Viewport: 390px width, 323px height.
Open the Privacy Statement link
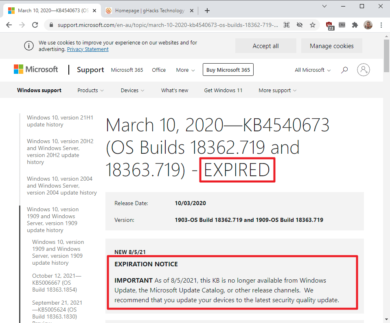[x=88, y=49]
